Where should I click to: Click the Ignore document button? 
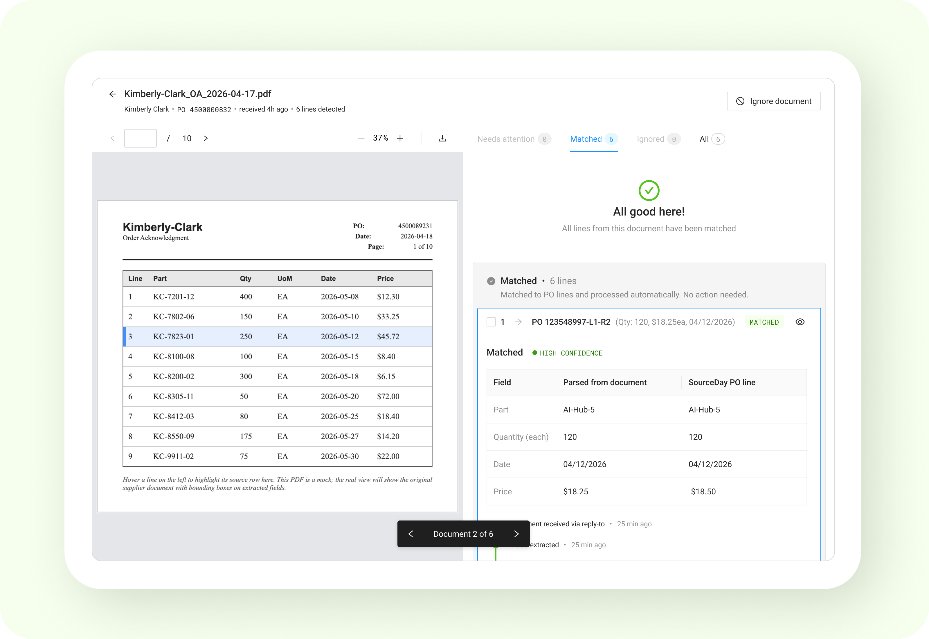[x=773, y=101]
